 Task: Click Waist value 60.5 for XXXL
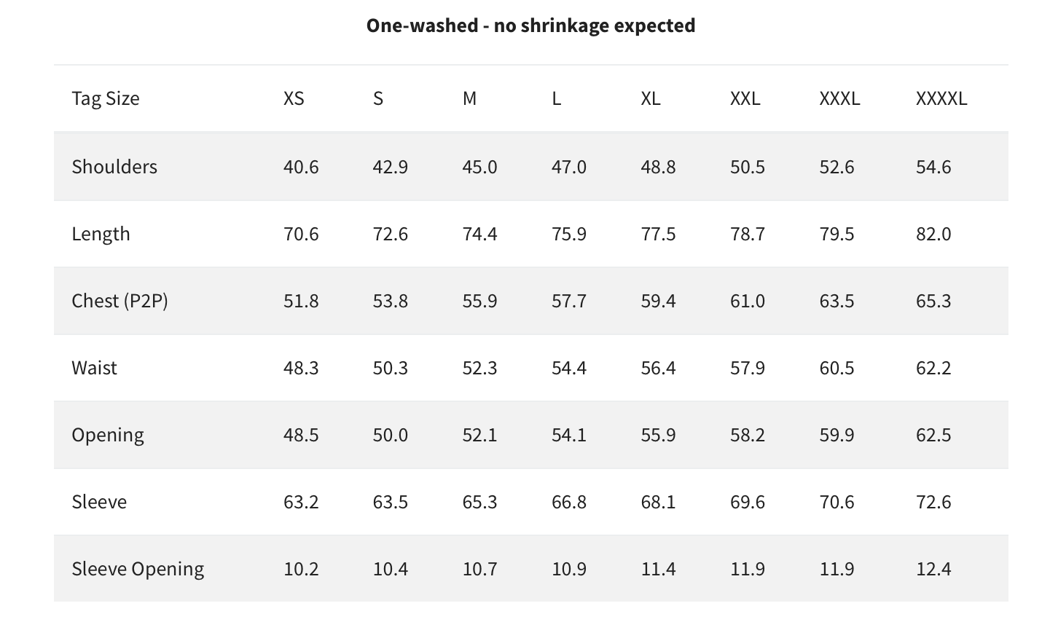(837, 368)
